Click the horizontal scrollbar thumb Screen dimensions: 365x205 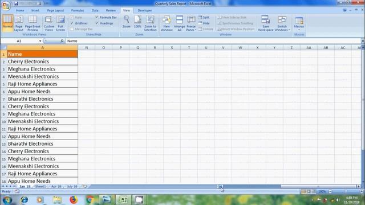pyautogui.click(x=318, y=186)
